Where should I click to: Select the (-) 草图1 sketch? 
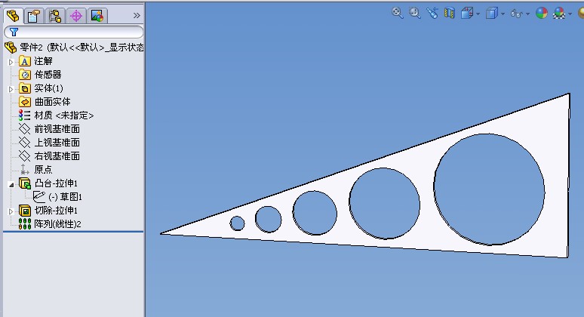(57, 197)
